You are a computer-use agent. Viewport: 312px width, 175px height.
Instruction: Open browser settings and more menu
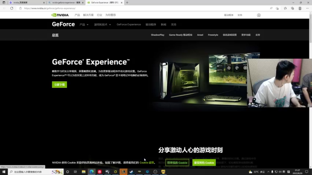click(307, 8)
